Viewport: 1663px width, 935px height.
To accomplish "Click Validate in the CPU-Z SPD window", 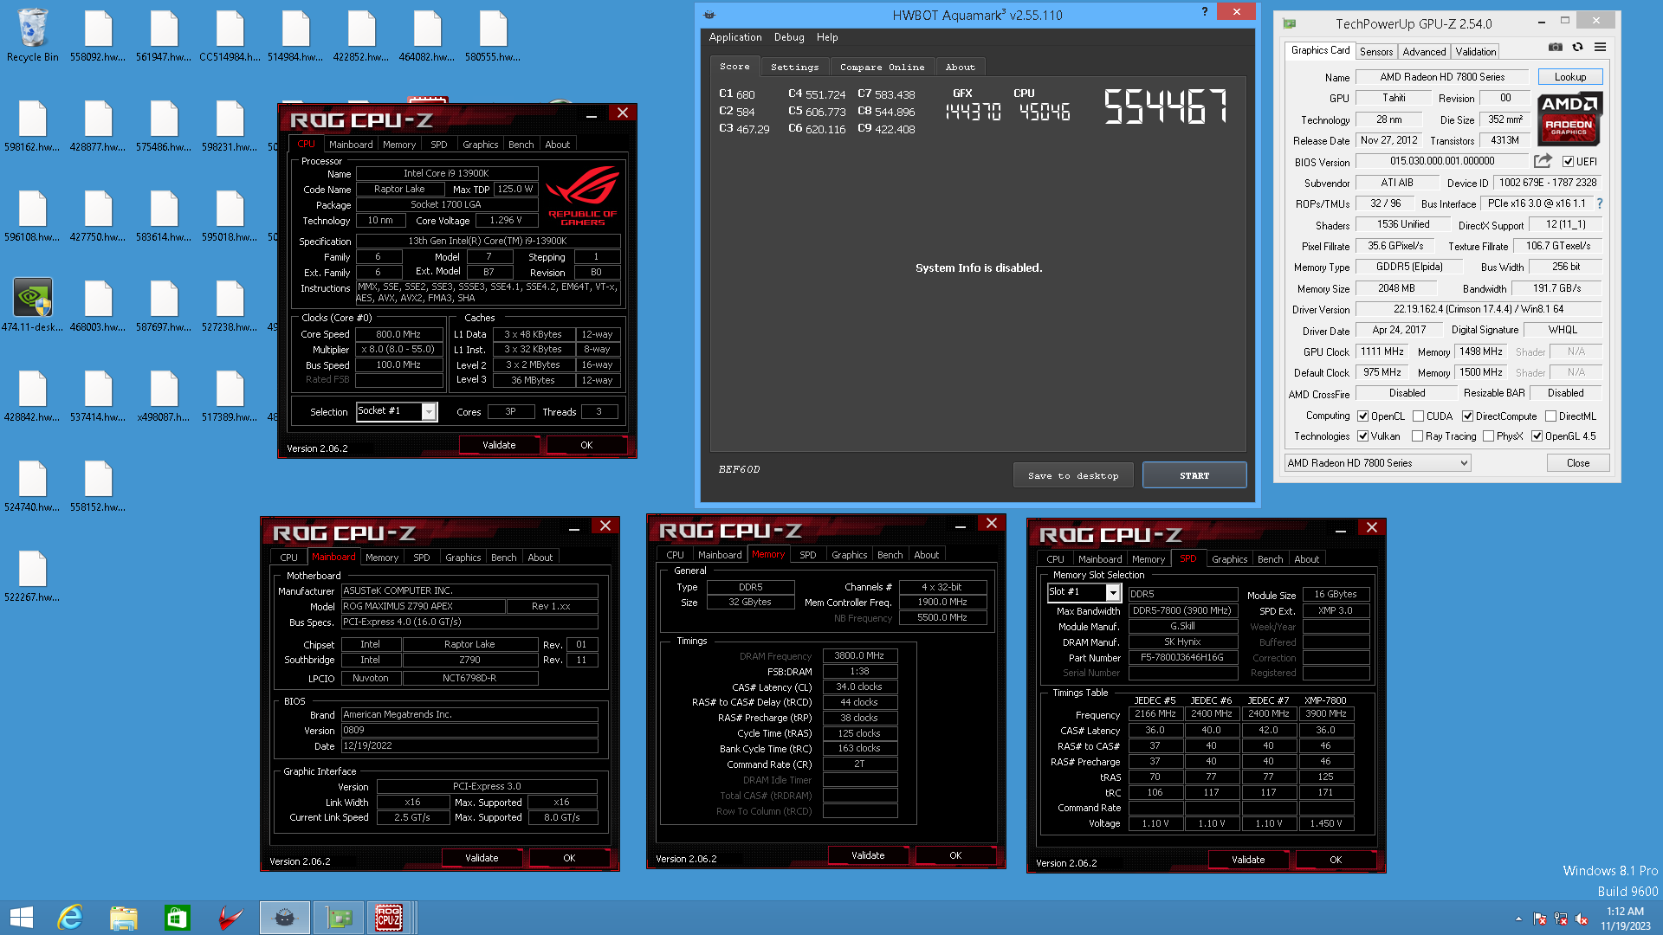I will [x=1247, y=860].
